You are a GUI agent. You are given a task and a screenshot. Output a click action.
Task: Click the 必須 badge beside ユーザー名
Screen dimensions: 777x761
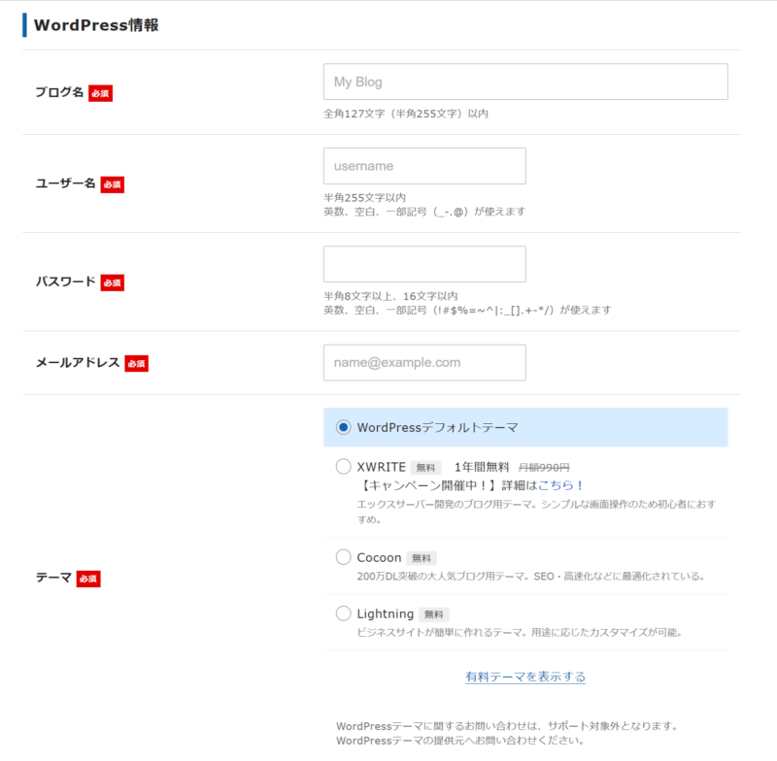coord(112,184)
